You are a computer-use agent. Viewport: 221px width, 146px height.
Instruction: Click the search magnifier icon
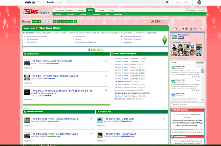click(x=167, y=2)
